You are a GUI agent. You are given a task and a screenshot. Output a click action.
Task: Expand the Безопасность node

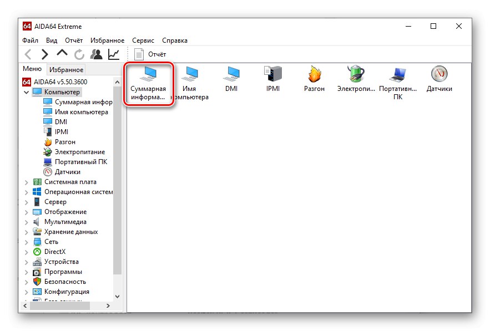(27, 282)
